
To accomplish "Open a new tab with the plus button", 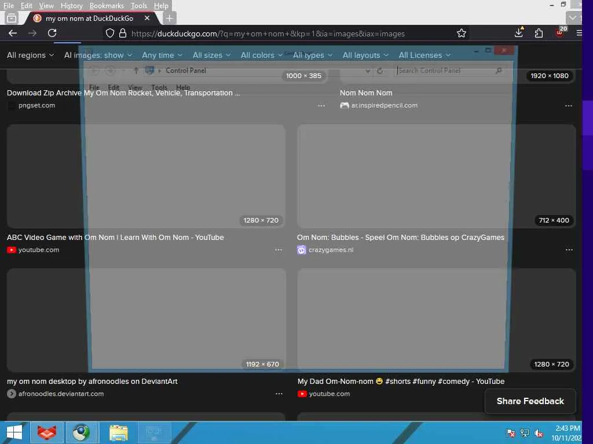I will click(x=170, y=18).
